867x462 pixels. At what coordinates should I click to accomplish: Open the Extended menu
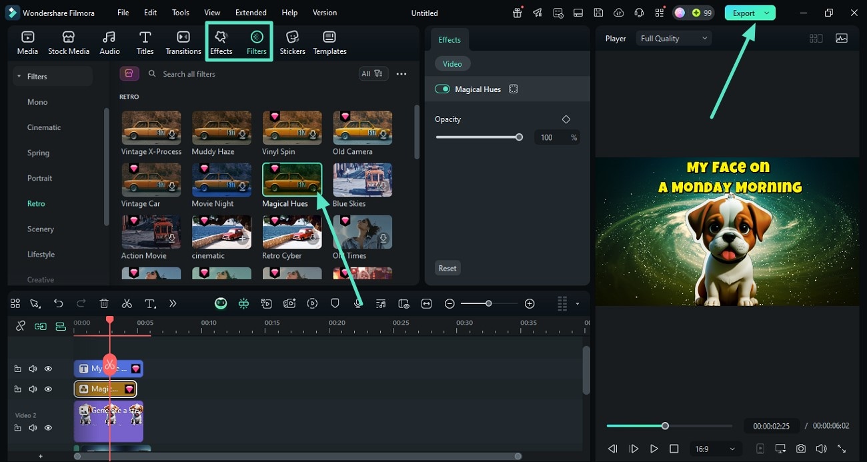click(251, 13)
